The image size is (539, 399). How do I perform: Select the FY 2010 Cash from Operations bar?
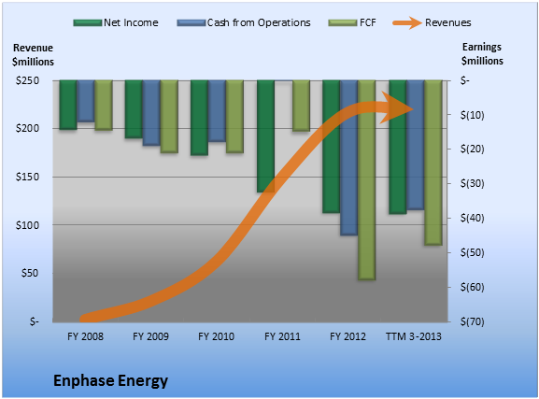coord(217,111)
